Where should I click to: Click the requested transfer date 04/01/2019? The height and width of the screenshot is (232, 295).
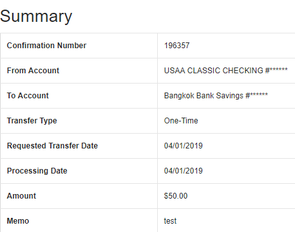pyautogui.click(x=184, y=146)
